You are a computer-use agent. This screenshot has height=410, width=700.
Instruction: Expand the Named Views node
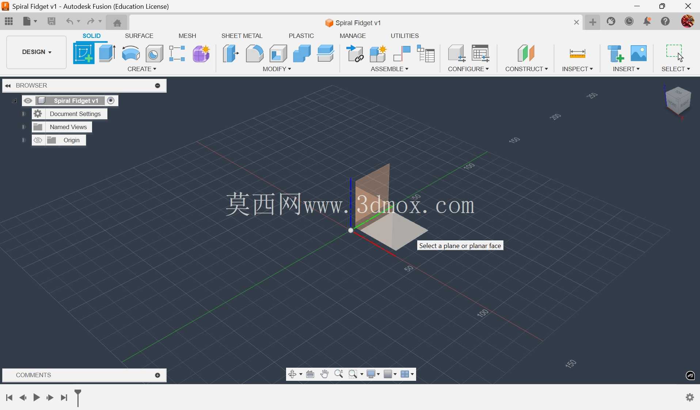coord(23,127)
